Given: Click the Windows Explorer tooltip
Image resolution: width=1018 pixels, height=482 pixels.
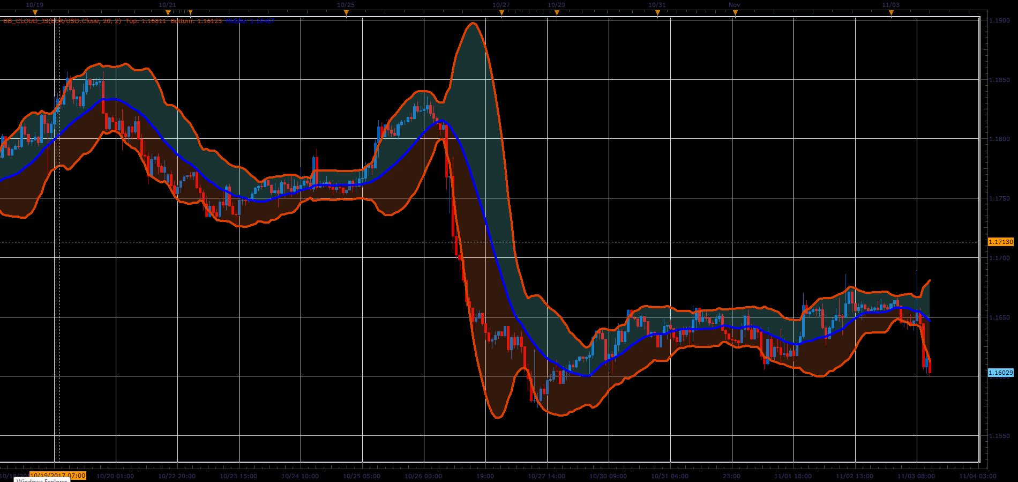Looking at the screenshot, I should click(42, 480).
